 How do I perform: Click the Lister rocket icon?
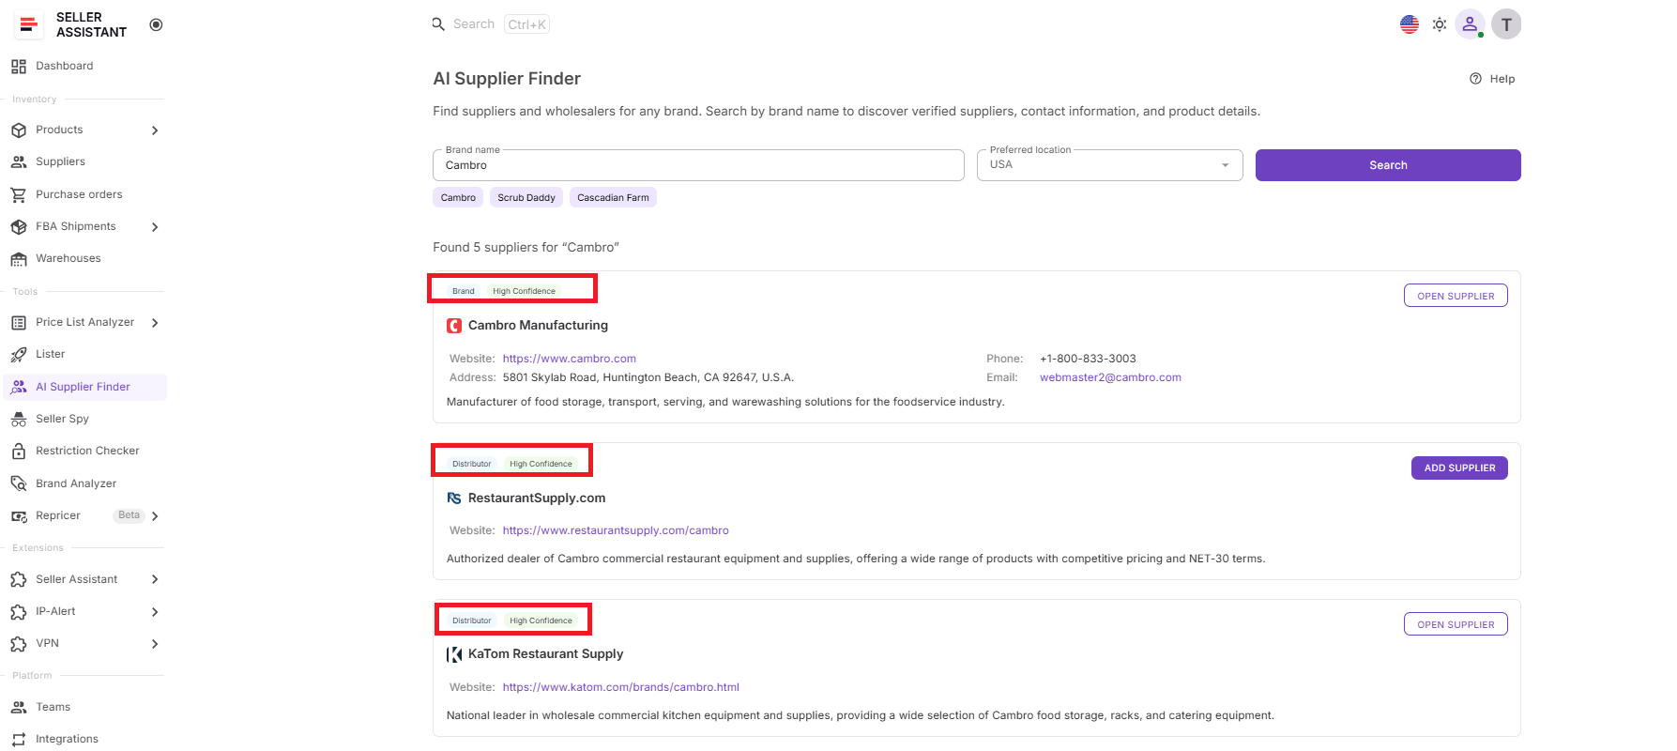(19, 355)
